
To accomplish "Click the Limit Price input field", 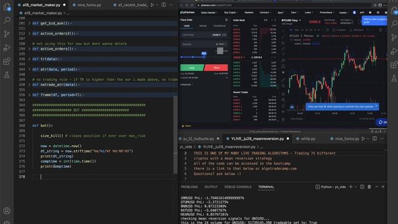I will pyautogui.click(x=204, y=35).
